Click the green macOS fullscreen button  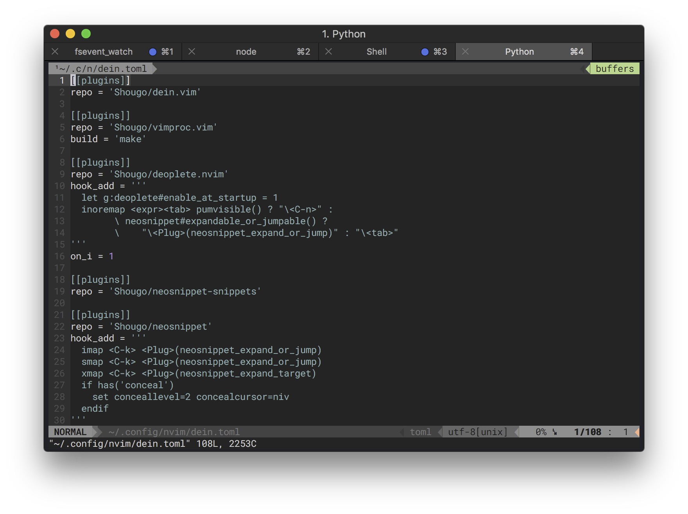click(x=86, y=34)
